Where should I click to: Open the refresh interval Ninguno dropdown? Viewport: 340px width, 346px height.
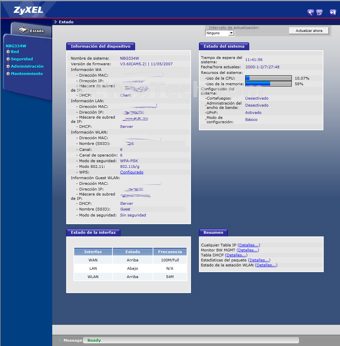(220, 33)
